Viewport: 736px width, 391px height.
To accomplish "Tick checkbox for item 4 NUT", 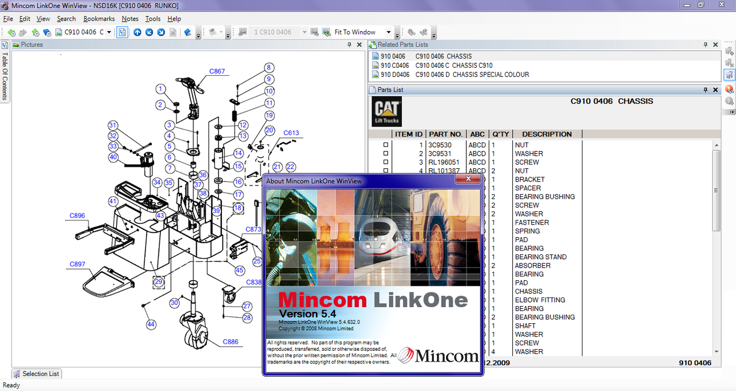I will coord(386,171).
